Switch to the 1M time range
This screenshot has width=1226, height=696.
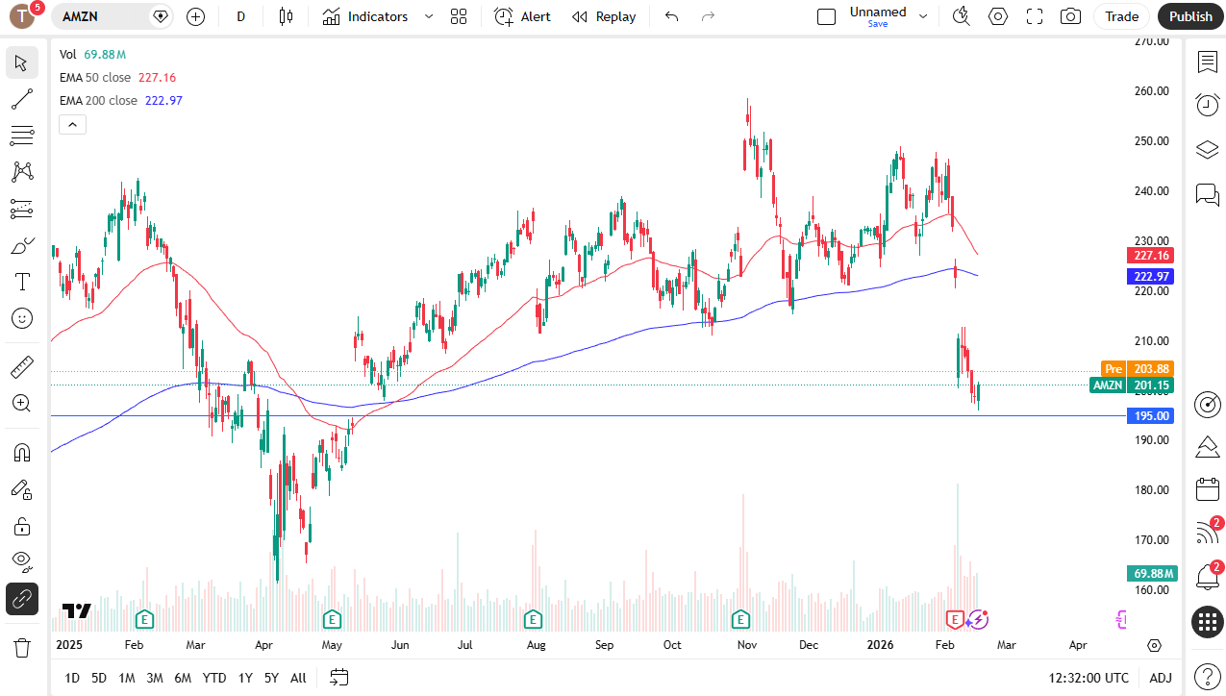[x=126, y=678]
